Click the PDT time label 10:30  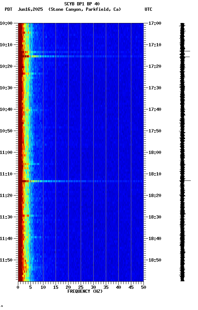(x=6, y=88)
